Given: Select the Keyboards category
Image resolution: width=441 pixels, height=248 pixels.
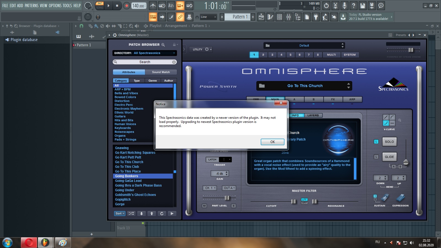Looking at the screenshot, I should [123, 128].
